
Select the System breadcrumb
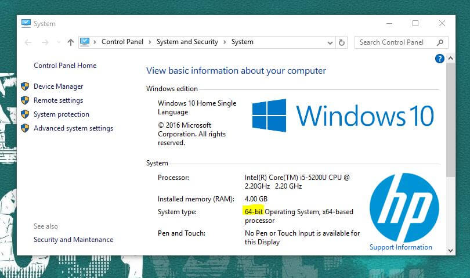(242, 42)
